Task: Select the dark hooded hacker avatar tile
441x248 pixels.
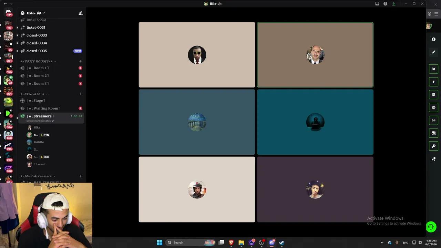Action: [x=315, y=122]
